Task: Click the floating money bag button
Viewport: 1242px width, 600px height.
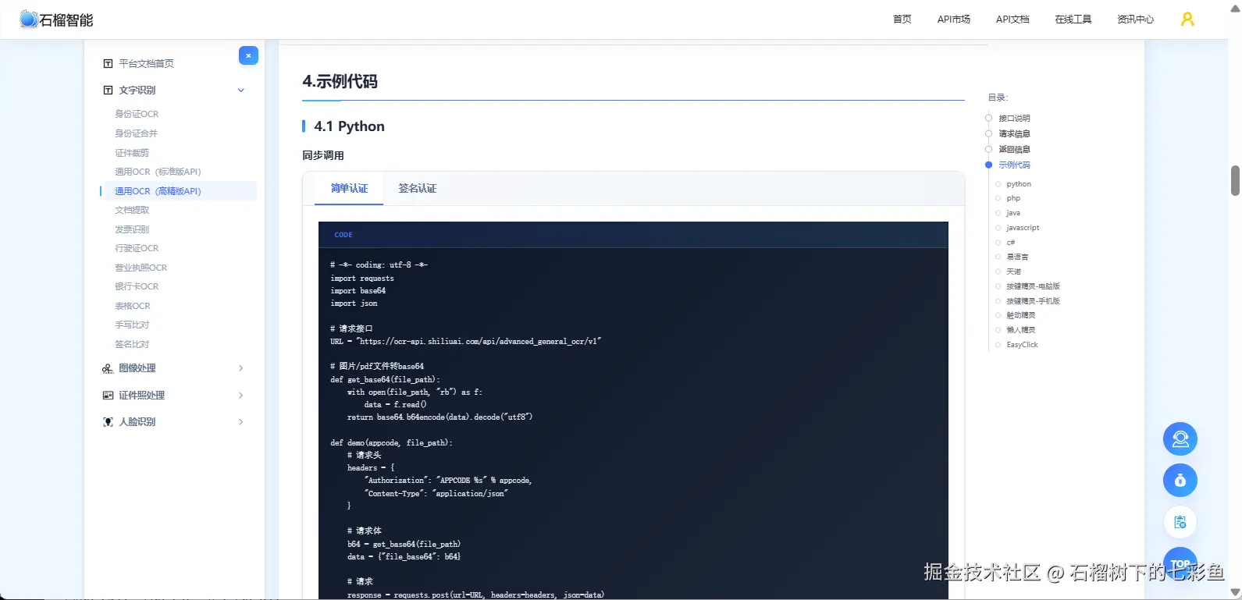Action: click(x=1180, y=481)
